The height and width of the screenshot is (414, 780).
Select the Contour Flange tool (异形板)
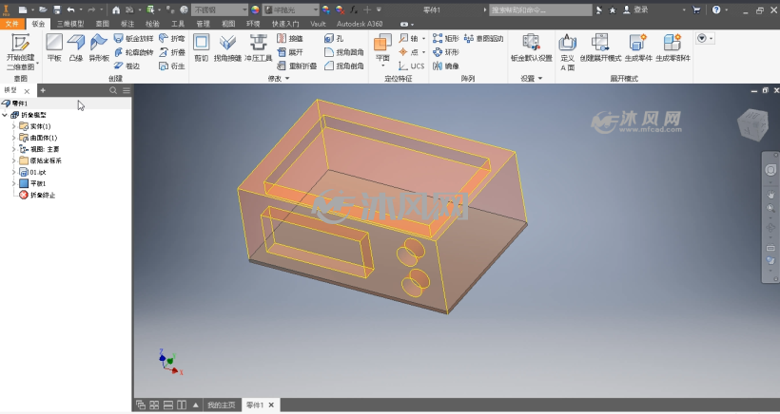click(x=99, y=48)
